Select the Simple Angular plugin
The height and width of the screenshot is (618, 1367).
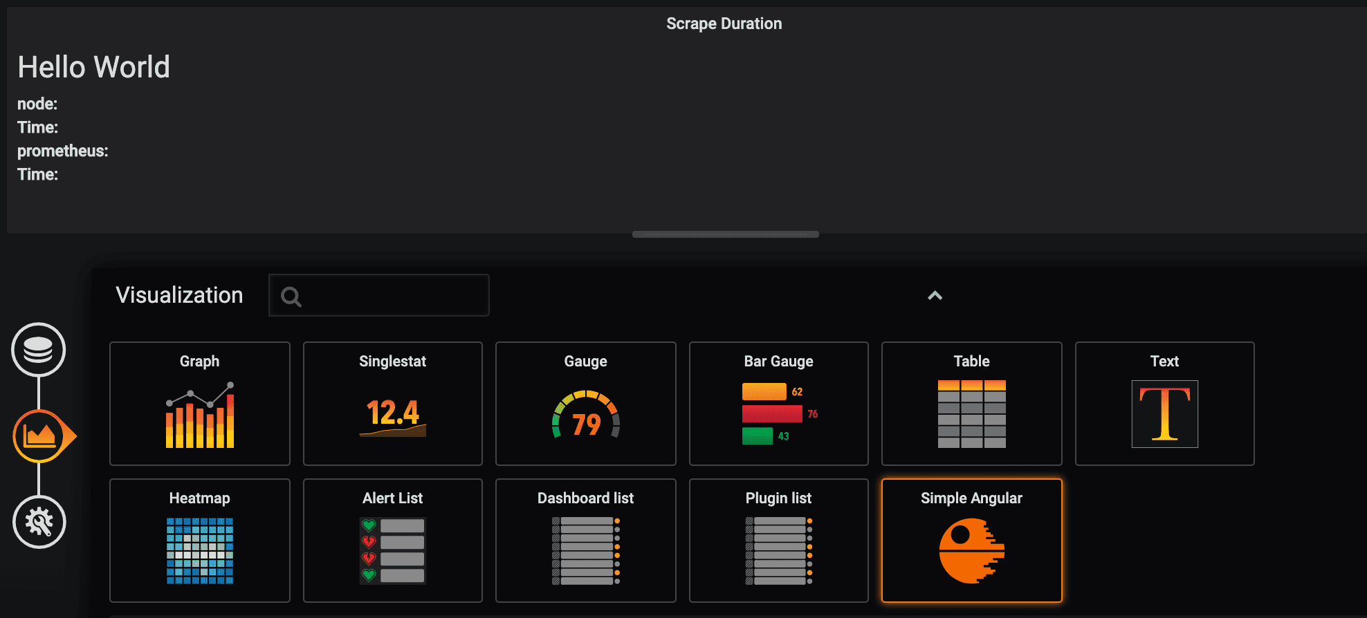pos(971,541)
